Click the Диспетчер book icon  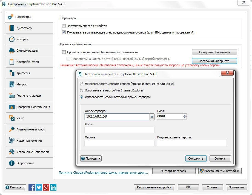click(12, 28)
